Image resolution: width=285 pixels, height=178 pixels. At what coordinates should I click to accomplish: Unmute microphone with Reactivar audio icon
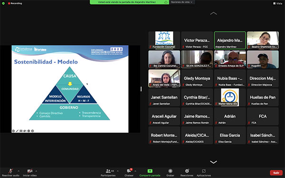(11, 171)
